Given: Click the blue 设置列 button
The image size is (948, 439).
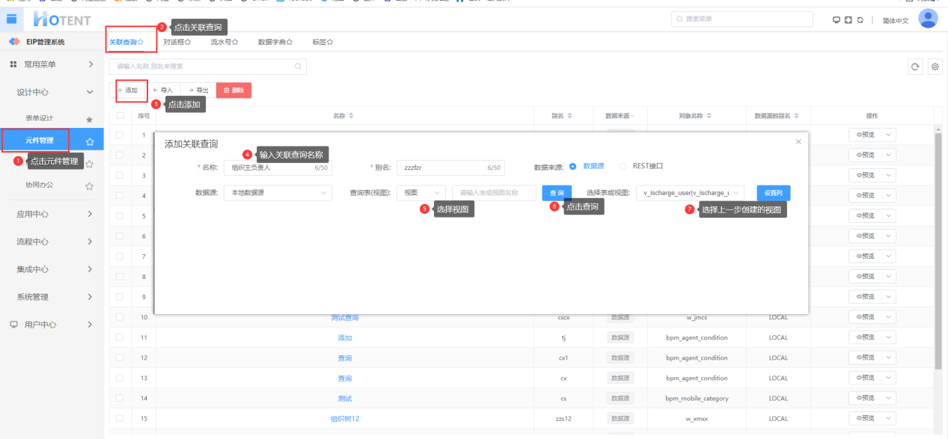Looking at the screenshot, I should 773,193.
